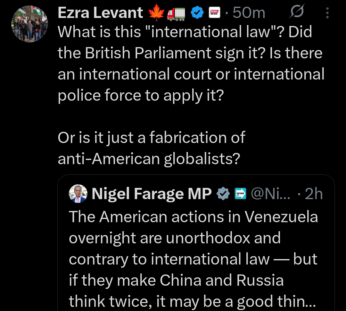Click the Ezra Levant display name

pos(100,13)
